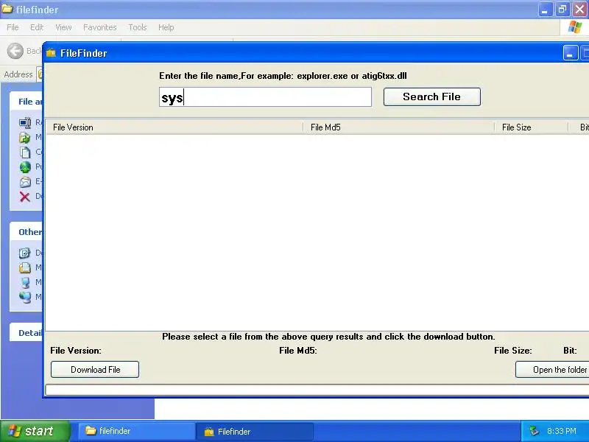Minimize the filefinder explorer window
Viewport: 589px width, 442px height.
(545, 9)
